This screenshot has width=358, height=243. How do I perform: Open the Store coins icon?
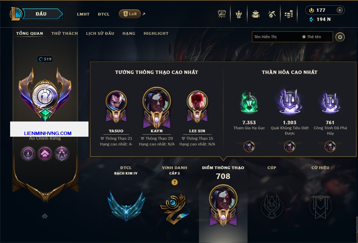(289, 14)
